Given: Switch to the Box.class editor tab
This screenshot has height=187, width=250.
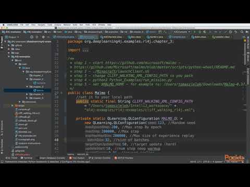Looking at the screenshot, I should 134,37.
